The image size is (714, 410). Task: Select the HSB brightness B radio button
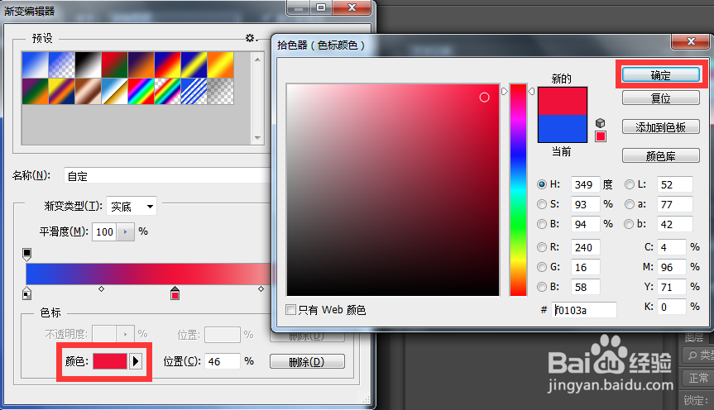[542, 224]
